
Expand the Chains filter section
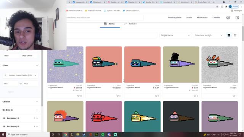click(x=20, y=102)
